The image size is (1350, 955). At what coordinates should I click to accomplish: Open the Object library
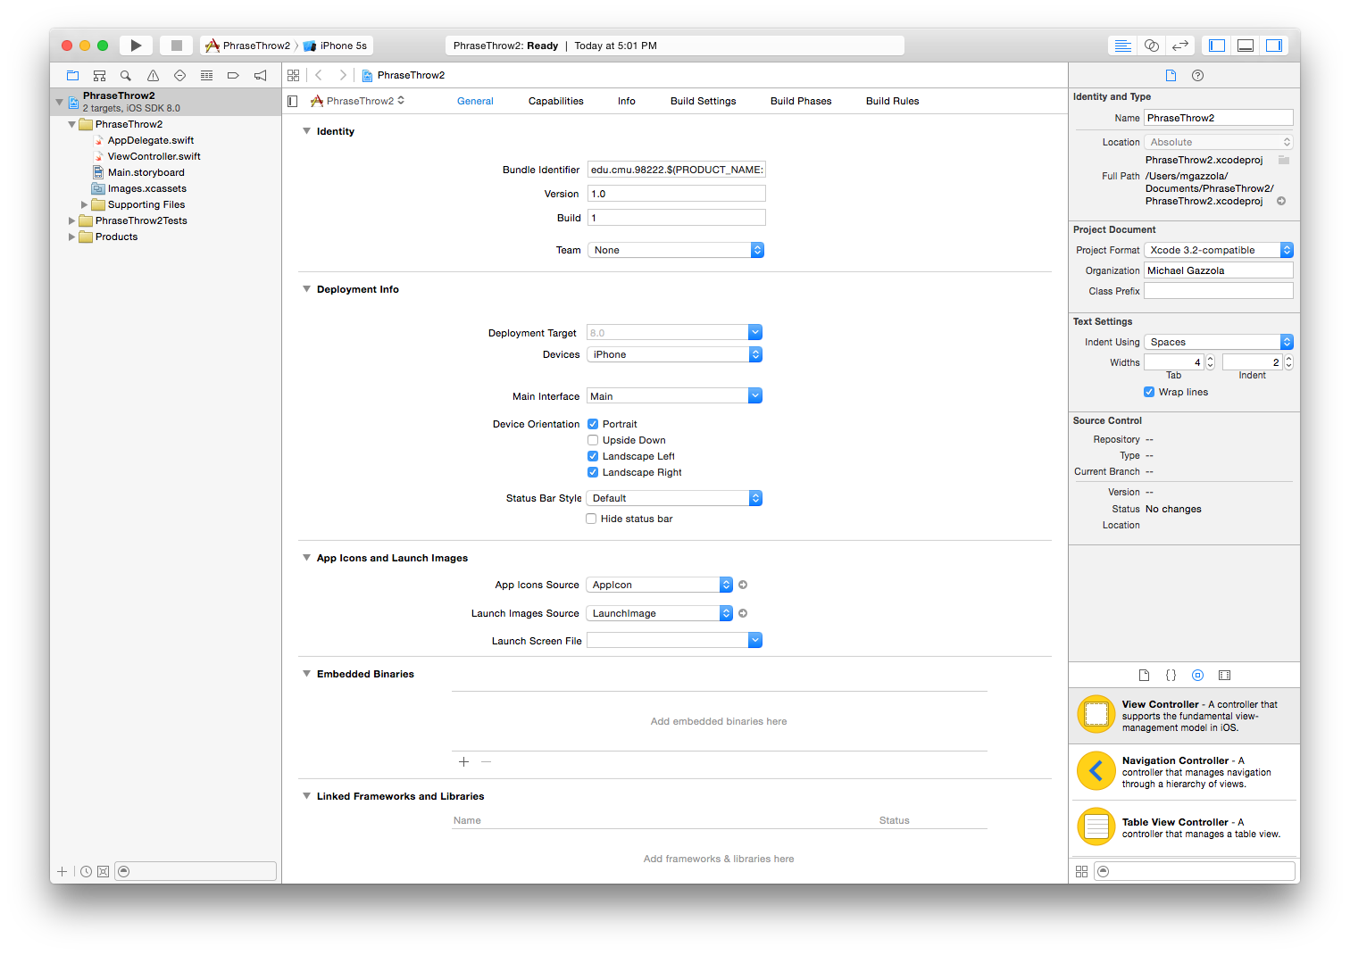pyautogui.click(x=1198, y=676)
